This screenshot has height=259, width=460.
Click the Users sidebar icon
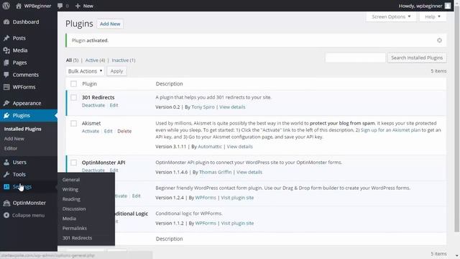(6, 162)
